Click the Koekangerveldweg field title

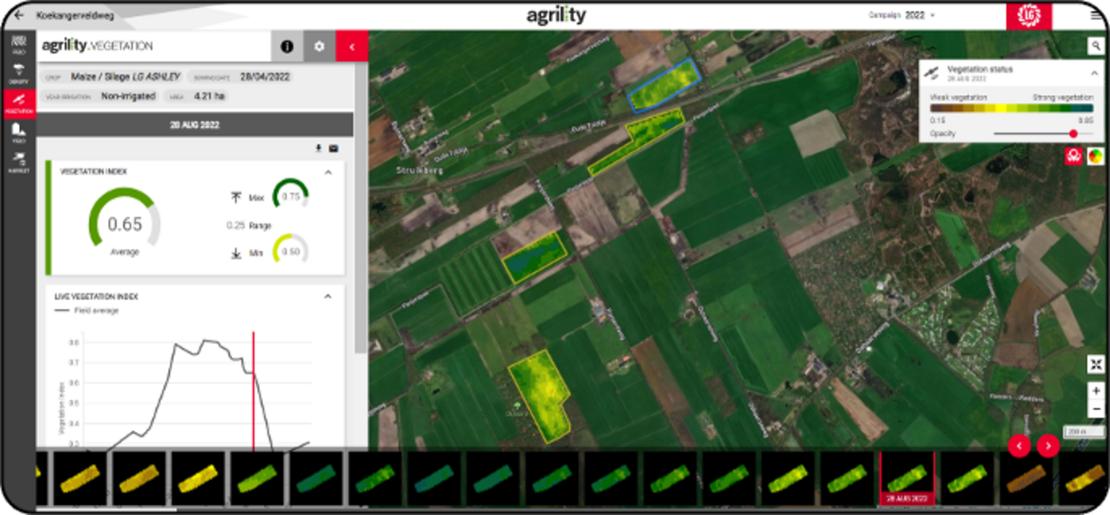coord(76,15)
